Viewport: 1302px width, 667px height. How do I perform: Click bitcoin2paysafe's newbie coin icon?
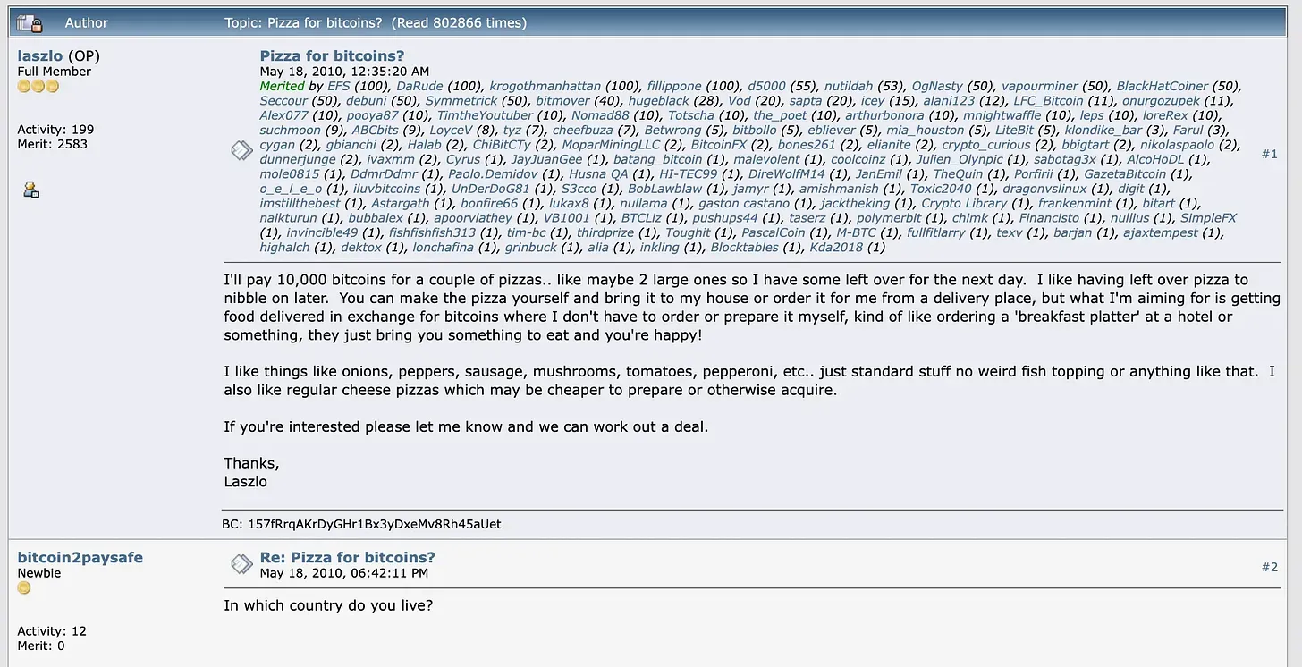click(x=24, y=588)
